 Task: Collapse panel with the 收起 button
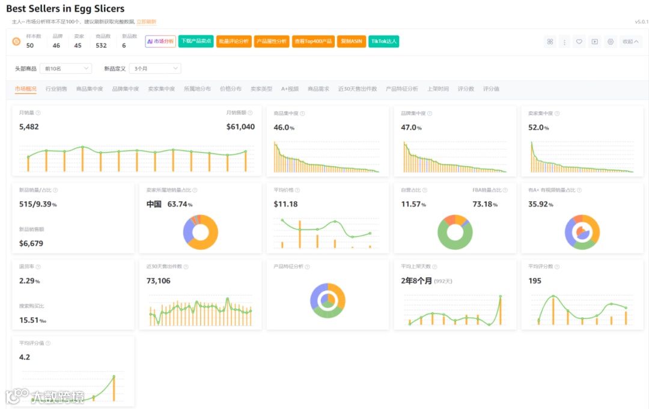(630, 41)
